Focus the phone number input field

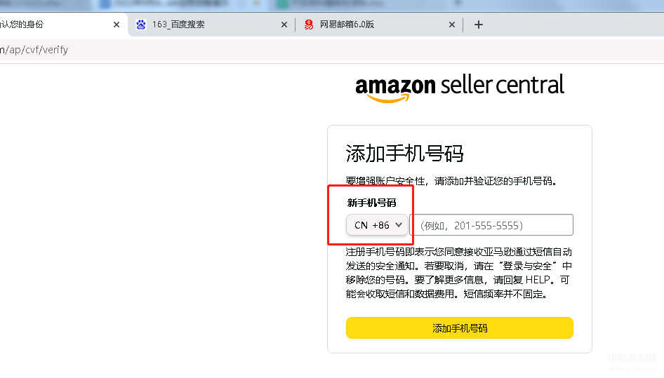491,225
